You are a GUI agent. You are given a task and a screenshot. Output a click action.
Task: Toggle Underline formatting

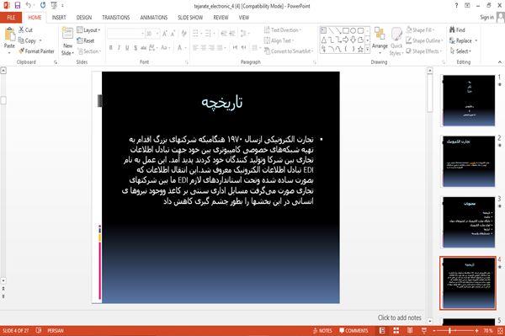127,48
